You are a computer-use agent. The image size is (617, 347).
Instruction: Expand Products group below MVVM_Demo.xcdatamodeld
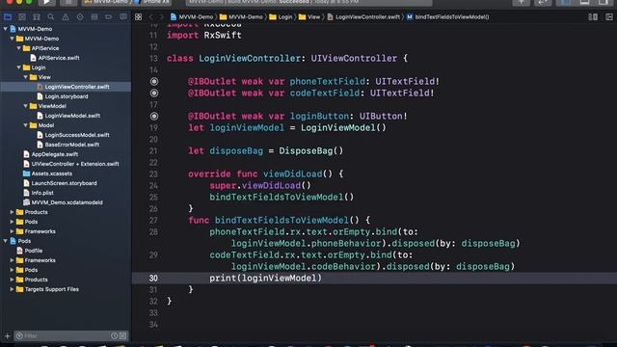click(x=12, y=212)
